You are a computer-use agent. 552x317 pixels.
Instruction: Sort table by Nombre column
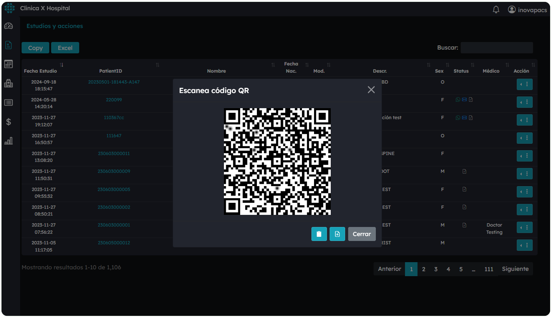(x=216, y=68)
